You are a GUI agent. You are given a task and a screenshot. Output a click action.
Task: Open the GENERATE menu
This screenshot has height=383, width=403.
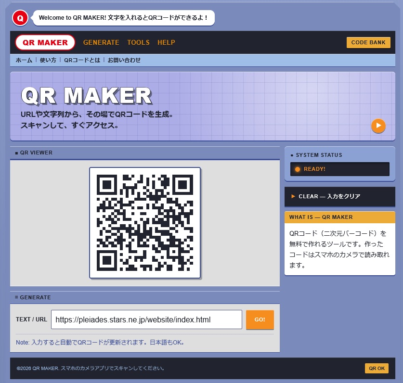pos(101,42)
